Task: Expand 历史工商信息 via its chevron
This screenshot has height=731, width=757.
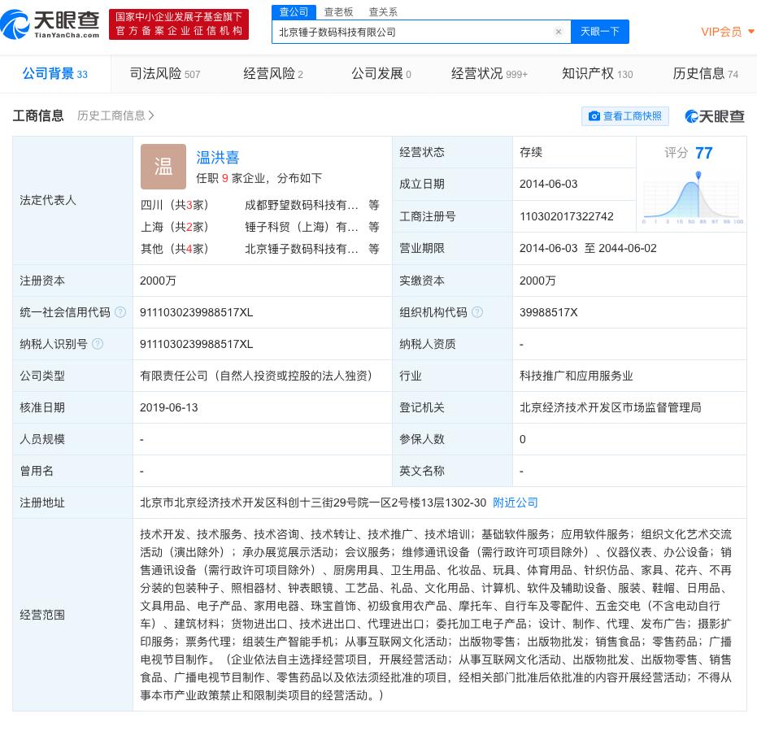Action: click(x=152, y=116)
